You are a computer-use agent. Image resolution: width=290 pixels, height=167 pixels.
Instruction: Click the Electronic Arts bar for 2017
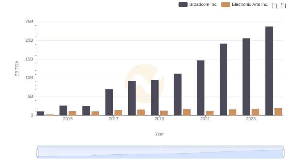point(118,113)
